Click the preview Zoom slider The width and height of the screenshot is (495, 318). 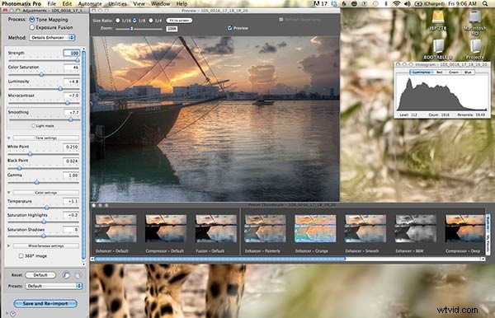tap(139, 29)
